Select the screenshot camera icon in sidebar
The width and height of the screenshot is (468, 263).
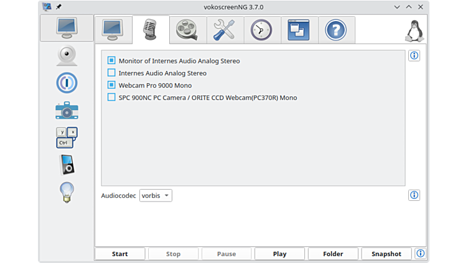point(67,110)
